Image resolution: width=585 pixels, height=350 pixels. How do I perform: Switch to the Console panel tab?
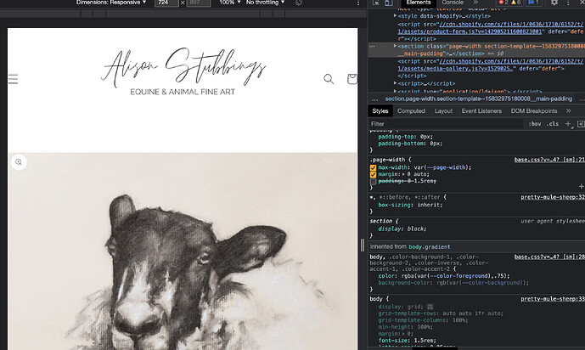(x=453, y=3)
